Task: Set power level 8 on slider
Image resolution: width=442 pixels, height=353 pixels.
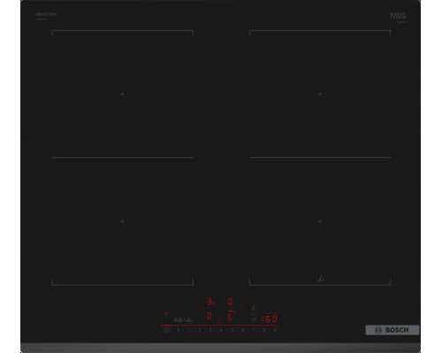Action: 264,330
